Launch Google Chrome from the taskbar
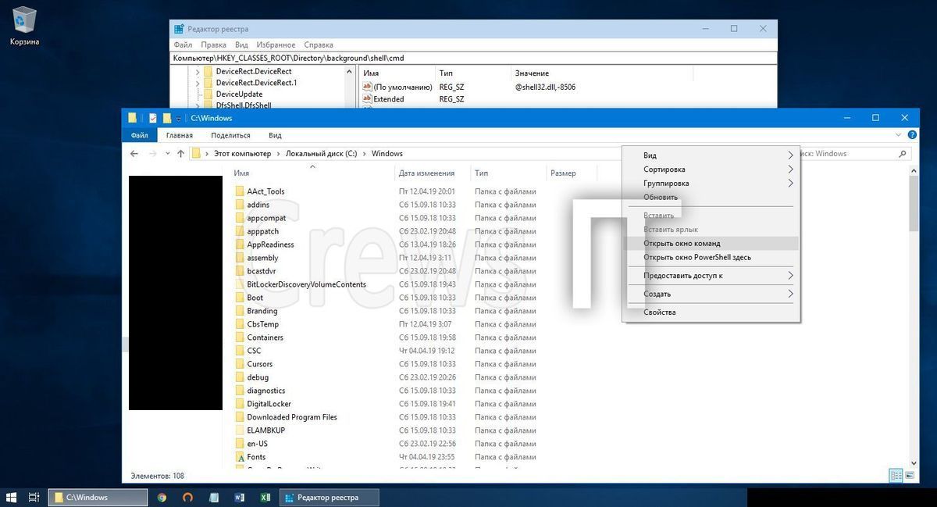937x507 pixels. (162, 497)
